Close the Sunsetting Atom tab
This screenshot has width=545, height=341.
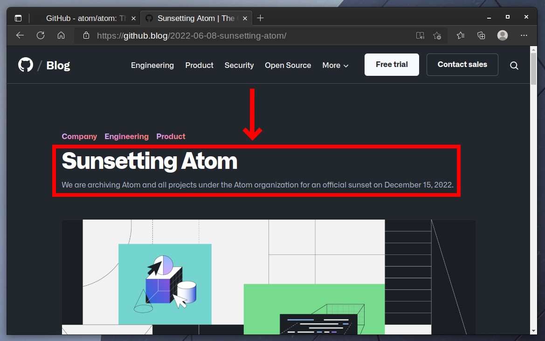(x=245, y=19)
